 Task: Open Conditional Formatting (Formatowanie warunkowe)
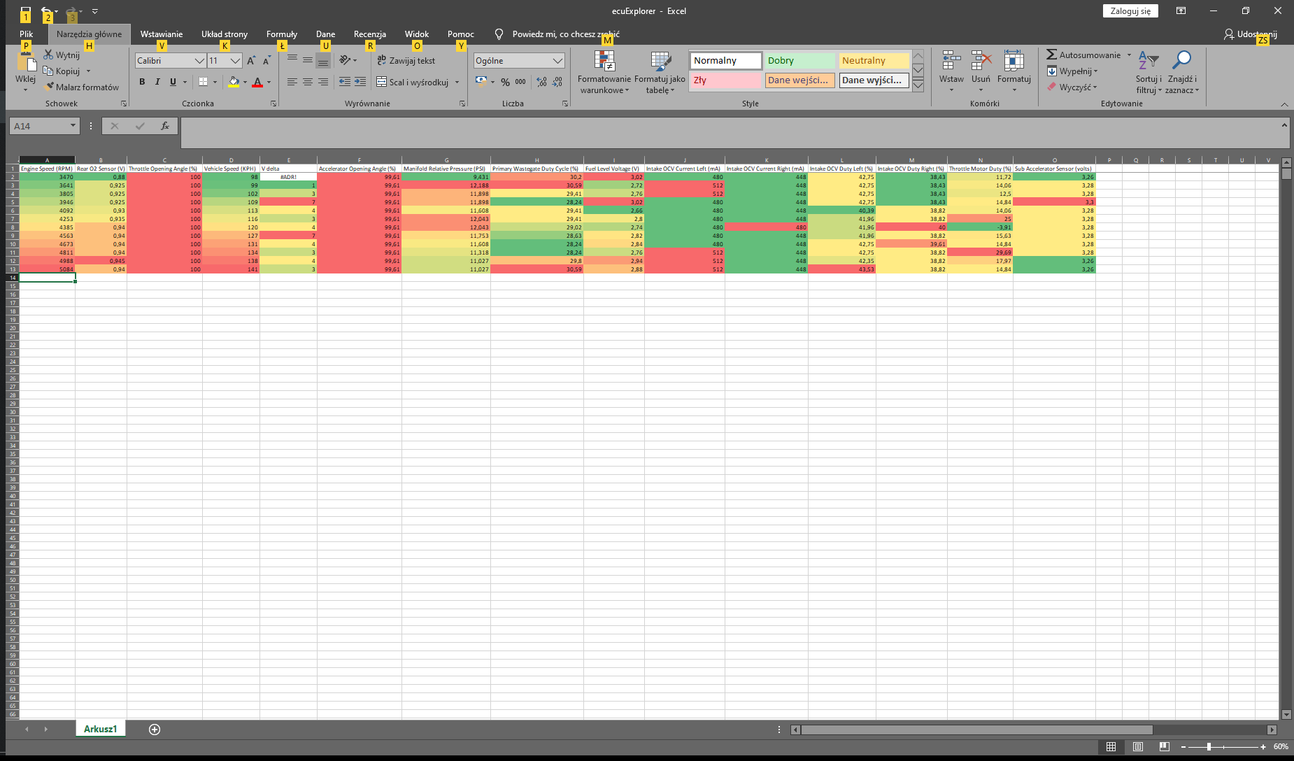pyautogui.click(x=604, y=72)
